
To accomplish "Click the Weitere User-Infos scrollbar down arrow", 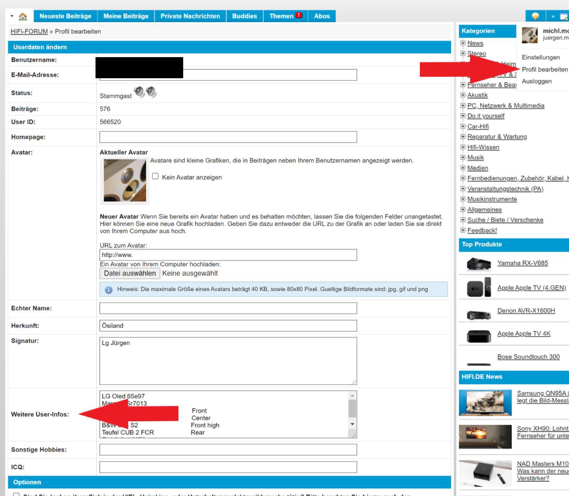I will pos(352,424).
